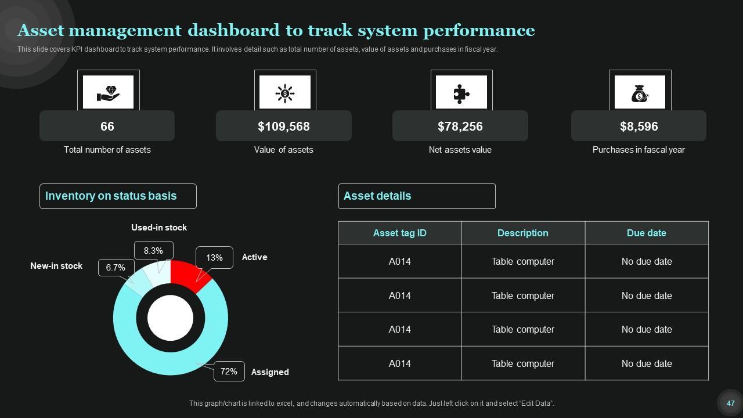The width and height of the screenshot is (743, 418).
Task: Click the diamond-in-hand assets icon
Action: point(108,92)
